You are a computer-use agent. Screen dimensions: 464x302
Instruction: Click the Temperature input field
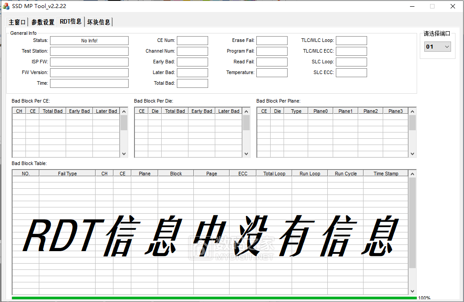point(272,73)
